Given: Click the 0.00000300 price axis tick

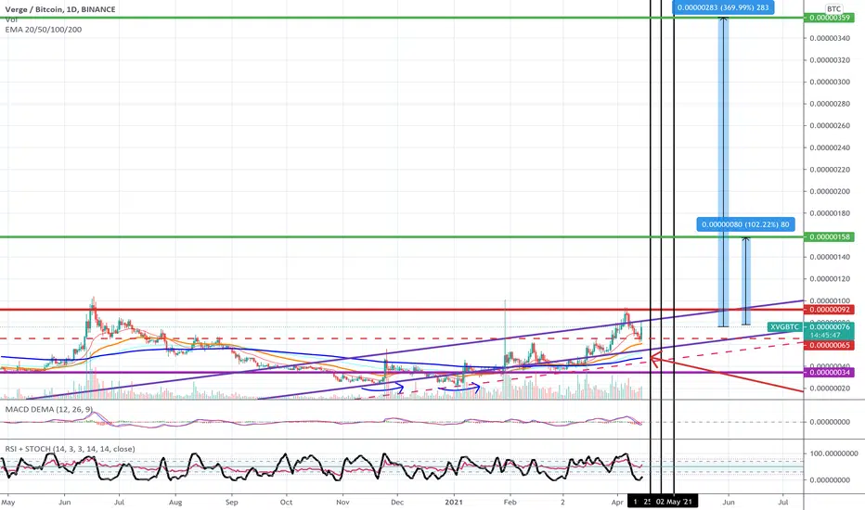Looking at the screenshot, I should tap(830, 82).
